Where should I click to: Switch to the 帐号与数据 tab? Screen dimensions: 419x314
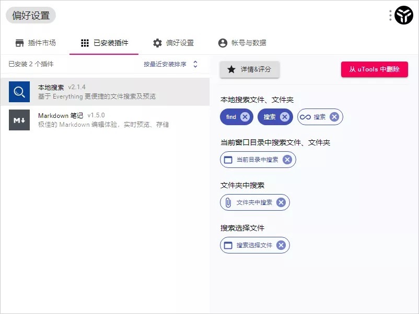(242, 43)
